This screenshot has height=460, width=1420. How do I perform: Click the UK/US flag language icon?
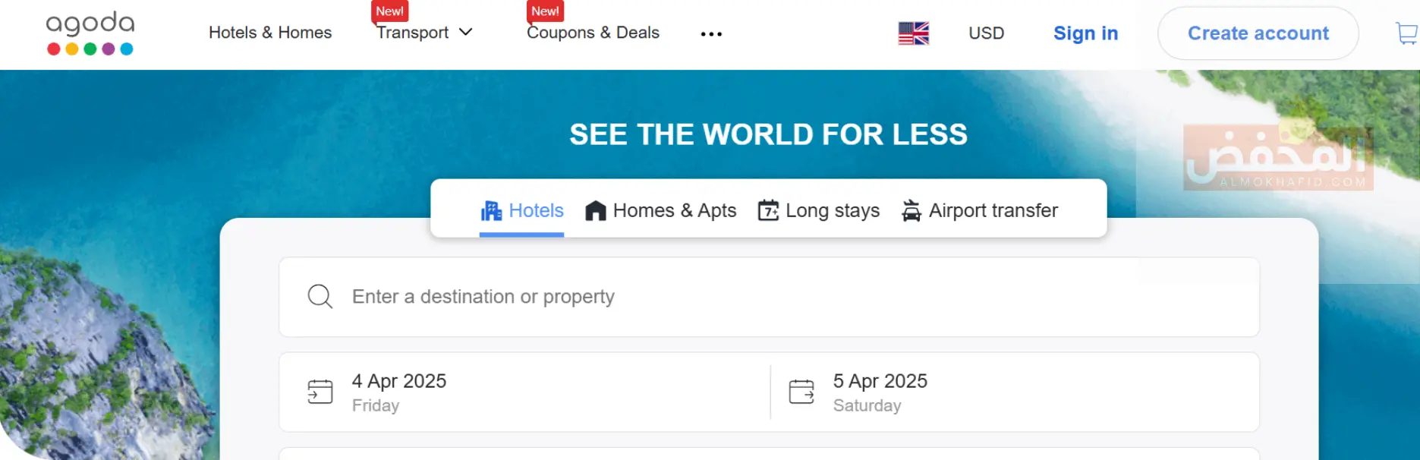[x=913, y=33]
